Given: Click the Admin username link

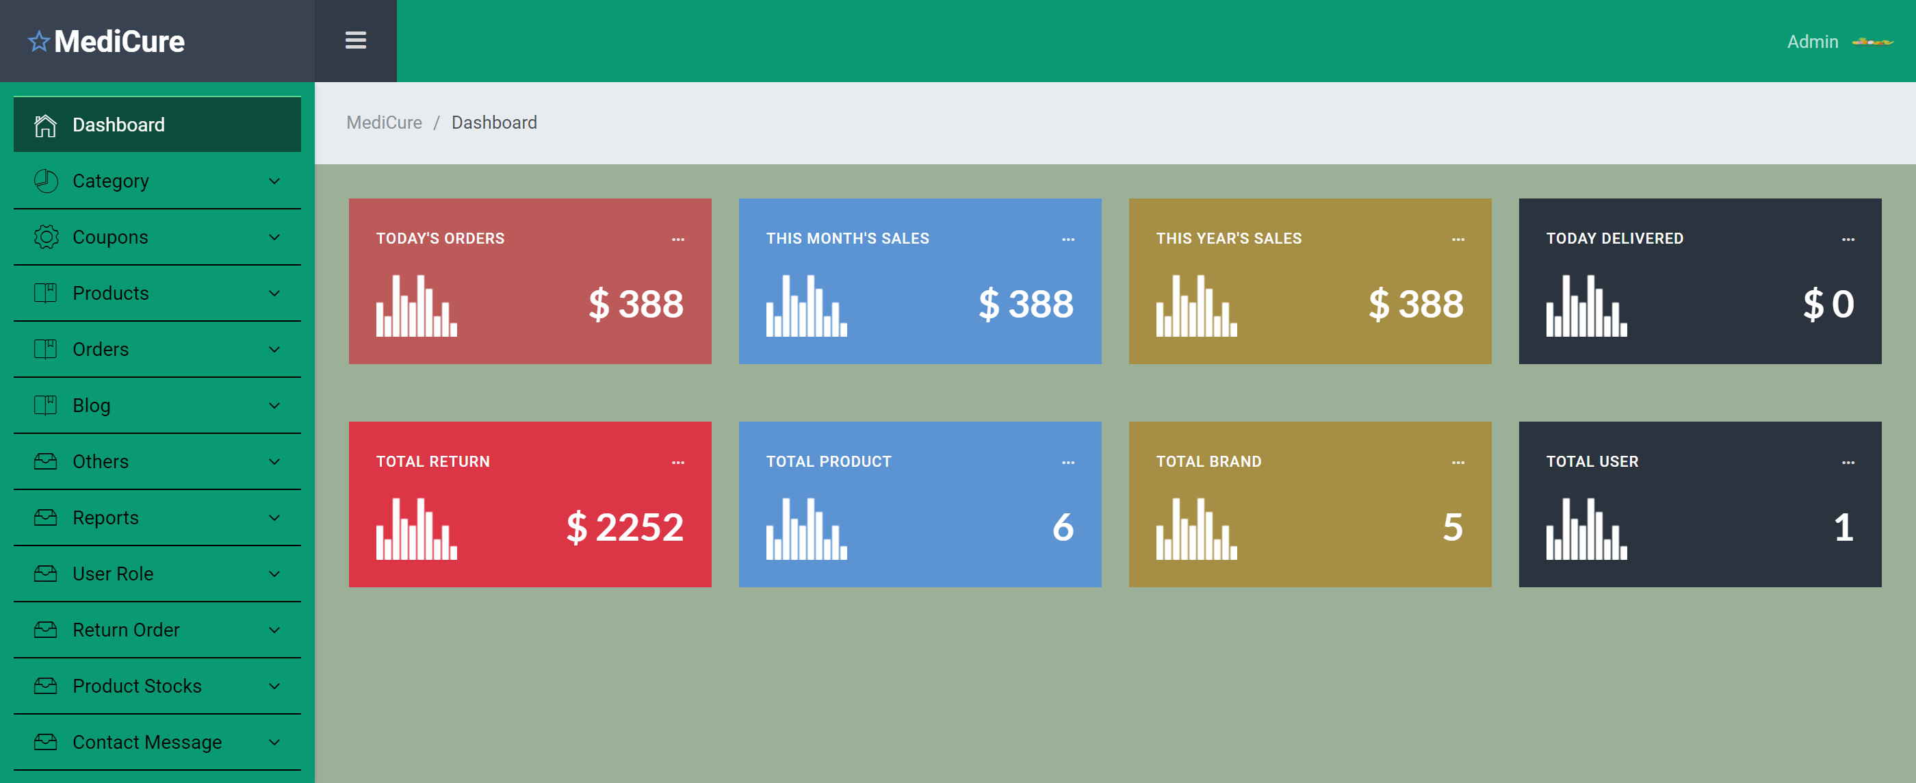Looking at the screenshot, I should click(1812, 42).
